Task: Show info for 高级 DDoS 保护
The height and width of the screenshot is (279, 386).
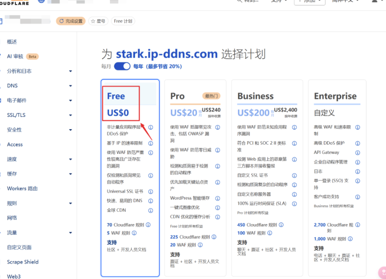Action: pyautogui.click(x=358, y=143)
